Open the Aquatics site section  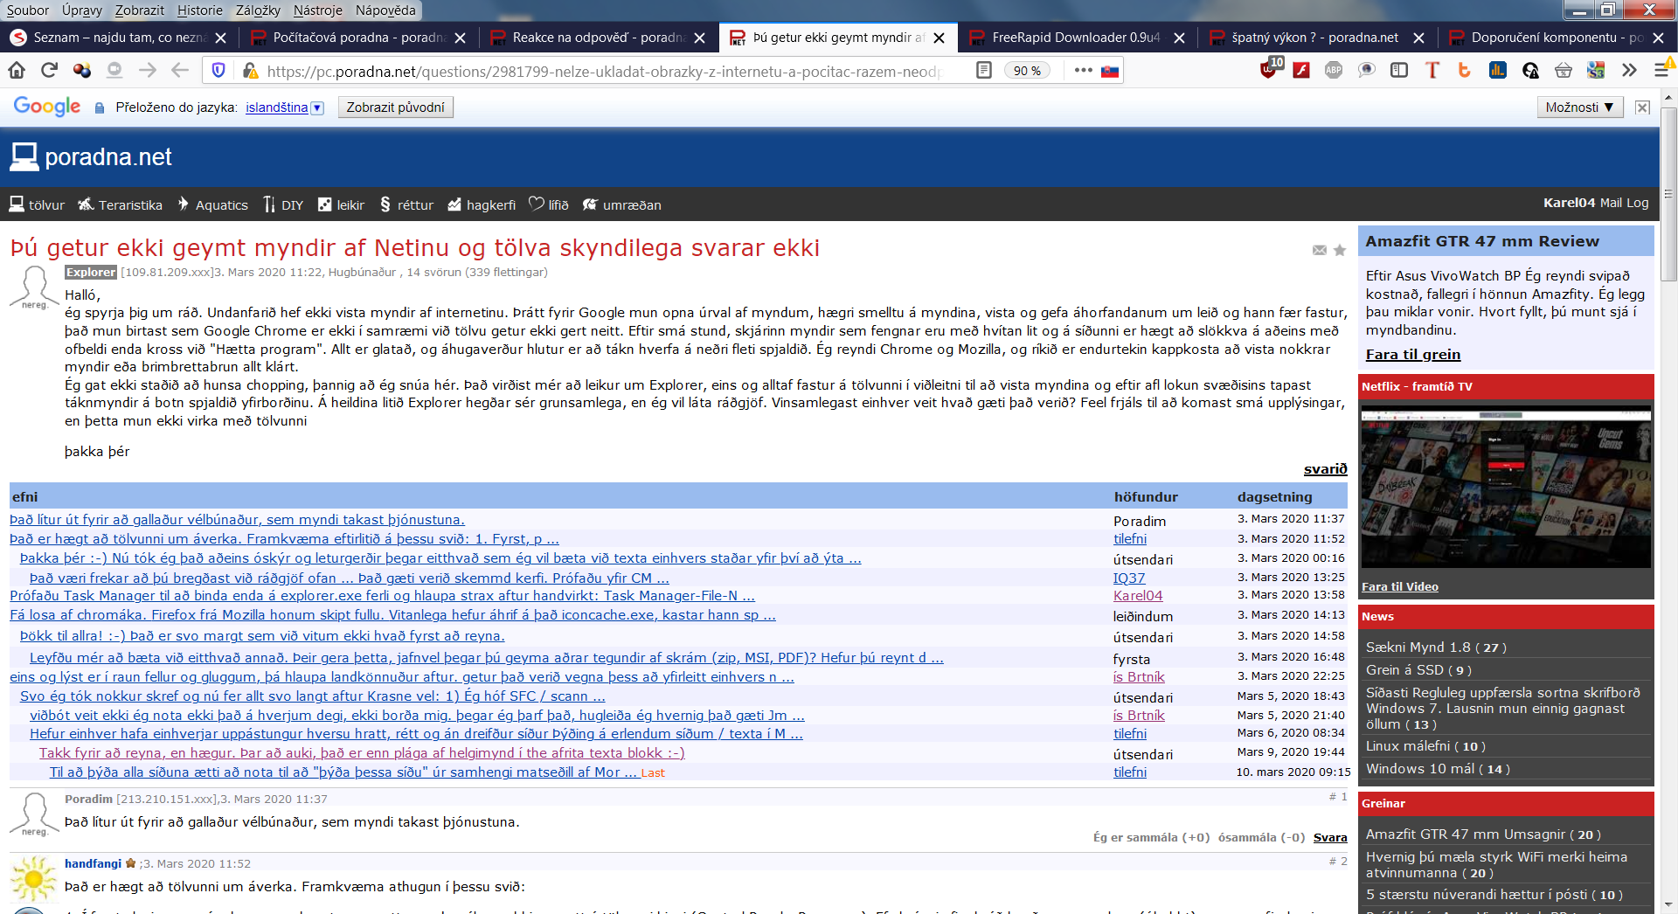pos(212,204)
